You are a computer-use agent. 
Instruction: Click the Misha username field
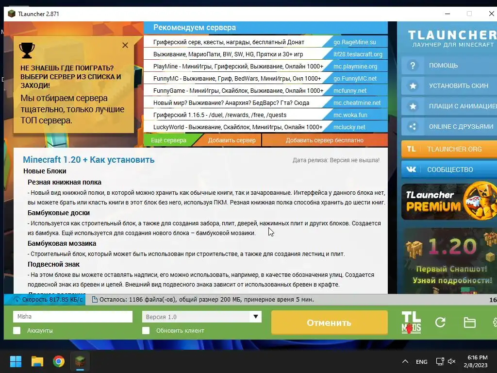(73, 317)
